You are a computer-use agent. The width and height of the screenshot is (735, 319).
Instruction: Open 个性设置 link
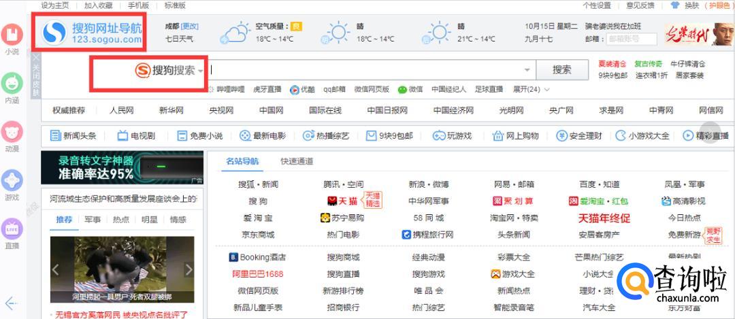(x=597, y=5)
